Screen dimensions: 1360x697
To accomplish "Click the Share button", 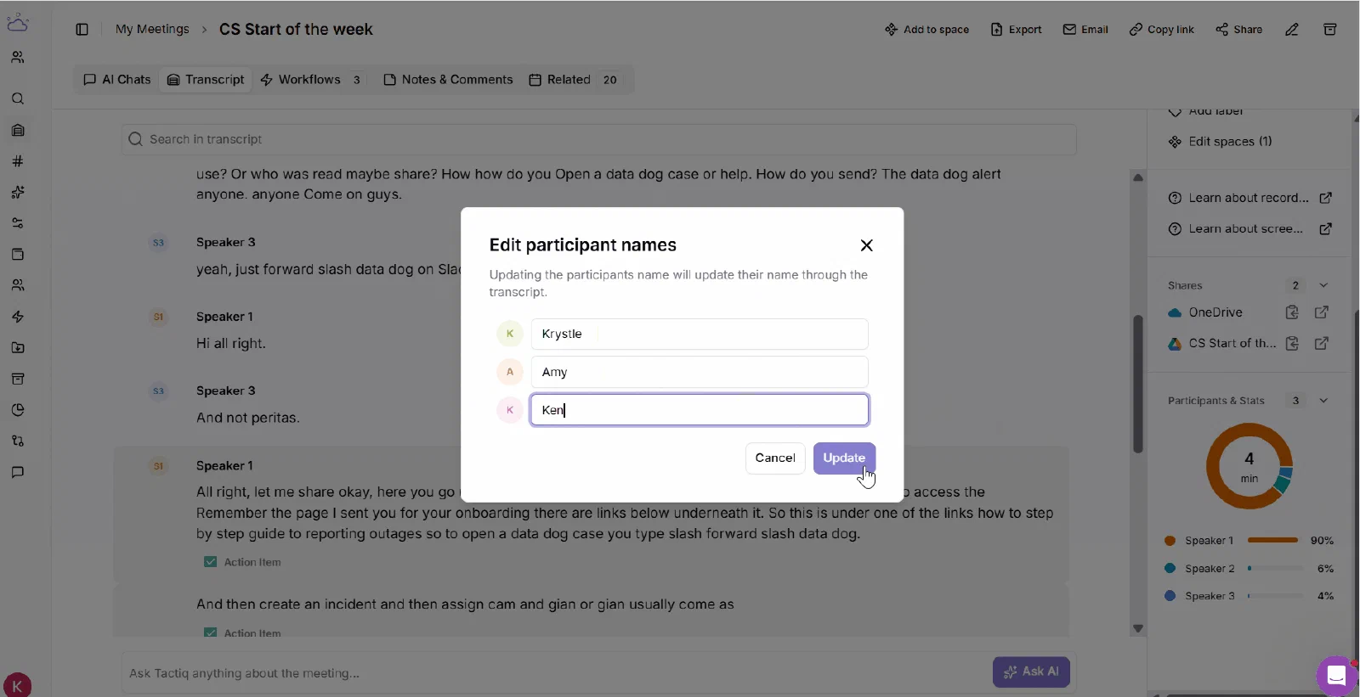I will coord(1238,30).
